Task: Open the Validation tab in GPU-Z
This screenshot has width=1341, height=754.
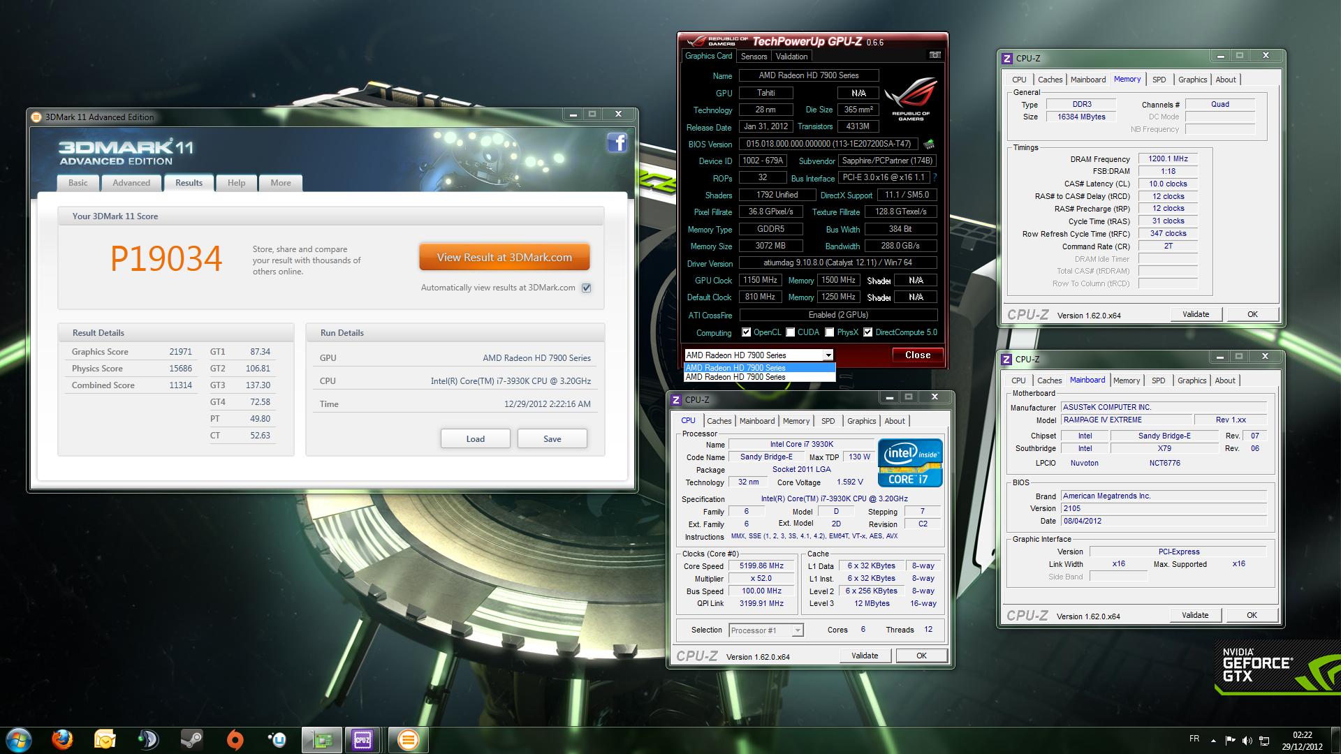Action: point(791,57)
